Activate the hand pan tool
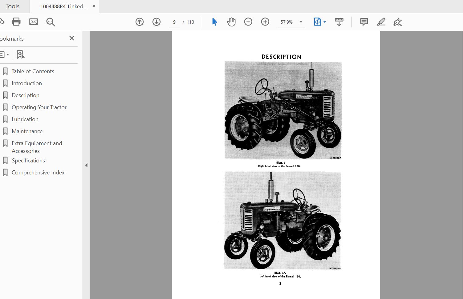This screenshot has width=463, height=299. pyautogui.click(x=231, y=22)
